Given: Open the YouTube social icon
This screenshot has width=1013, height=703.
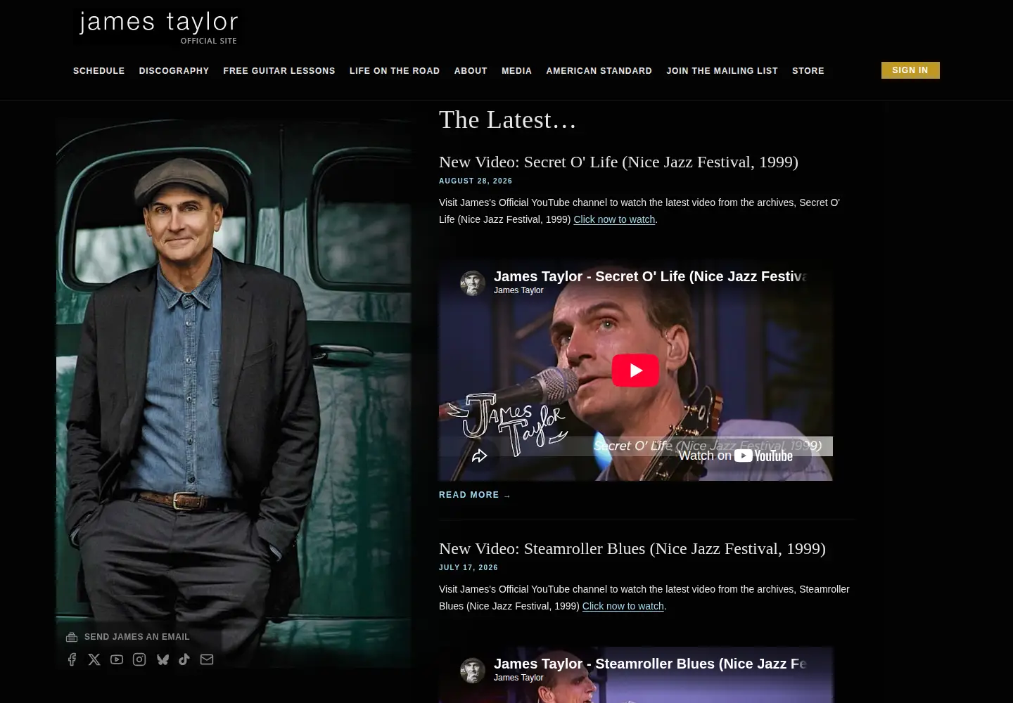Looking at the screenshot, I should tap(117, 659).
